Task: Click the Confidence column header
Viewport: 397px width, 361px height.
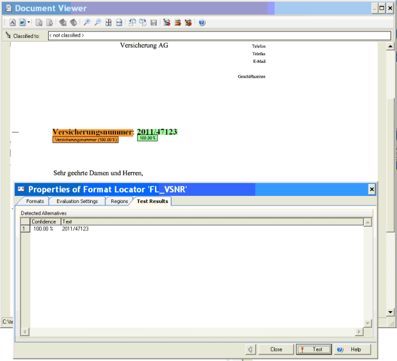Action: [x=45, y=221]
